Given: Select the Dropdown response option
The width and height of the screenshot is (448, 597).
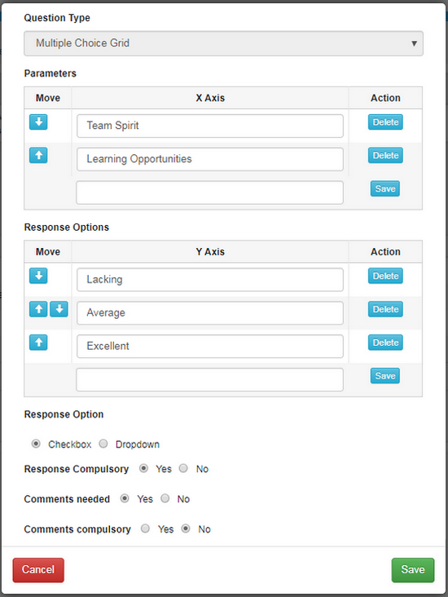Looking at the screenshot, I should tap(103, 444).
